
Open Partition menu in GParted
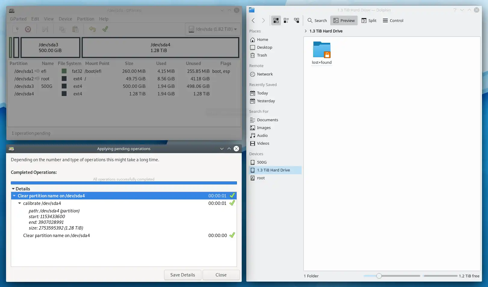coord(85,19)
